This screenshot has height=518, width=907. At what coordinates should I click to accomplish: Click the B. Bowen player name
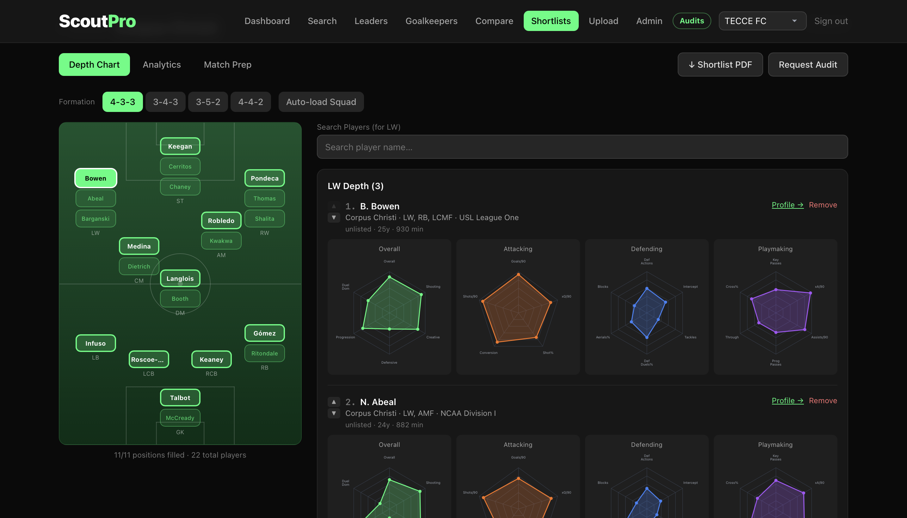click(x=380, y=206)
